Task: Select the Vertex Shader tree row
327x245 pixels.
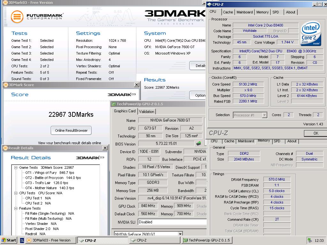Action: (41, 224)
